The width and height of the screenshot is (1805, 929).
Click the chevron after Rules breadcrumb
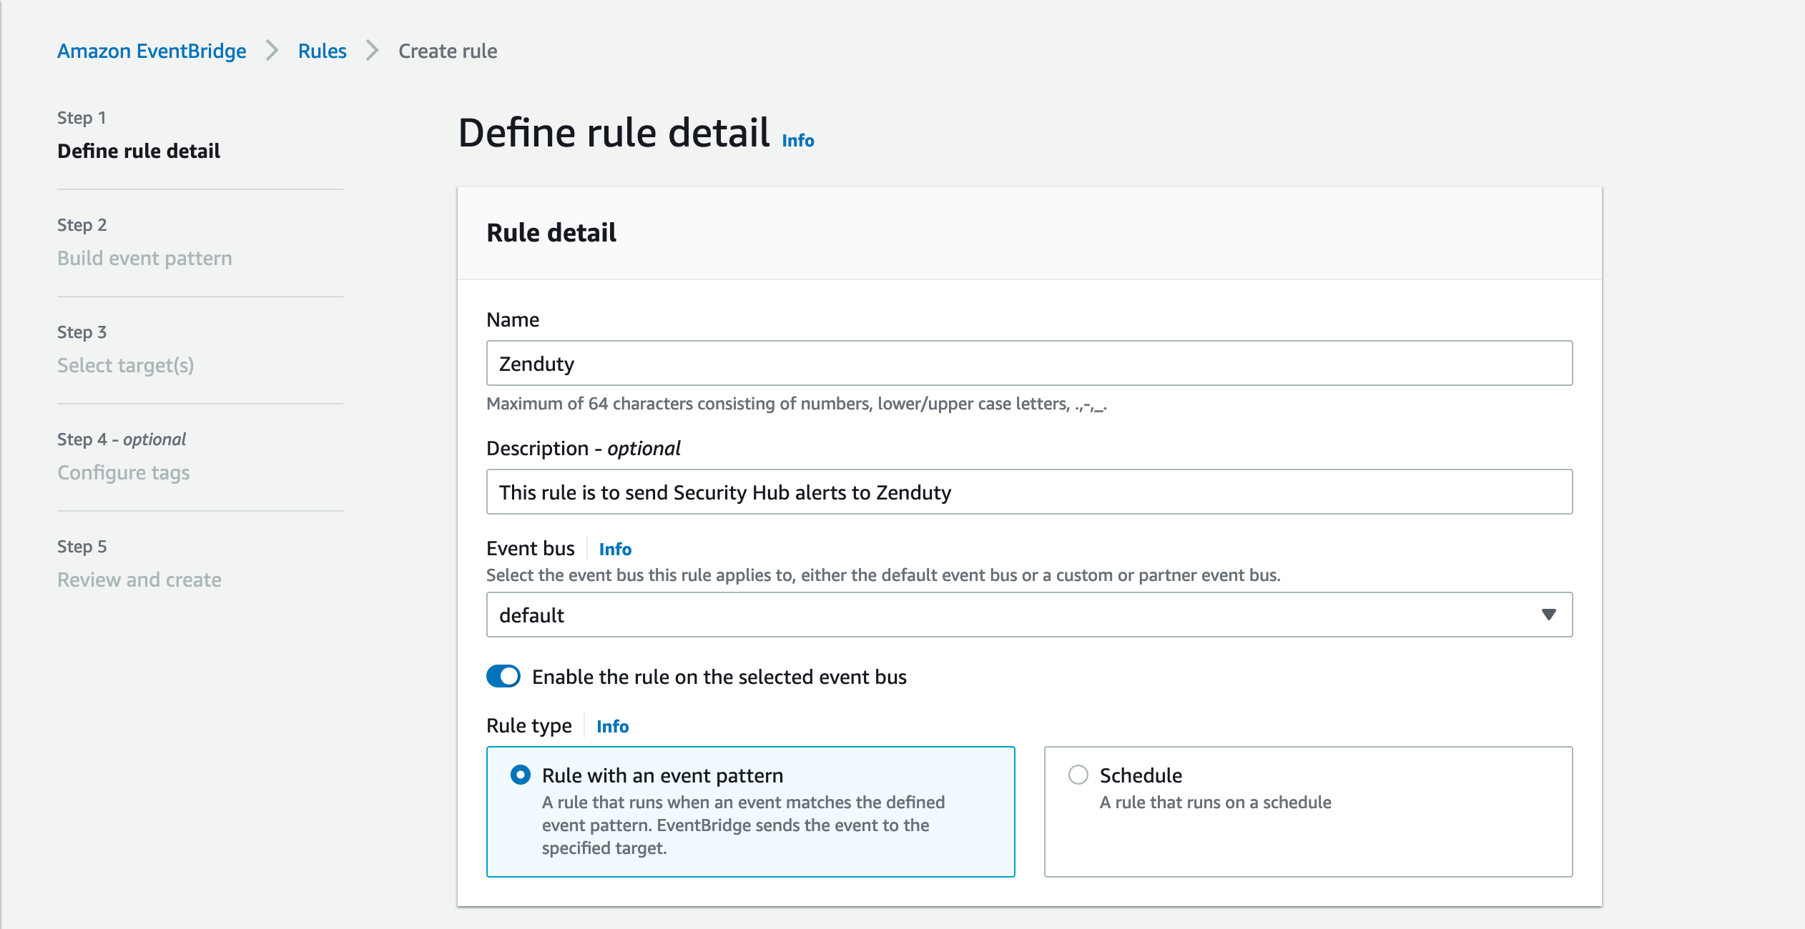click(x=372, y=51)
